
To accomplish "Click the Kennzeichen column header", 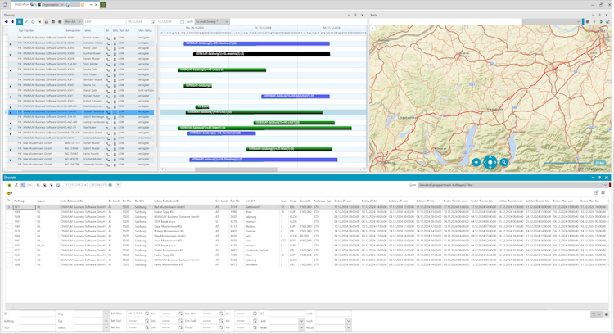I will click(73, 30).
